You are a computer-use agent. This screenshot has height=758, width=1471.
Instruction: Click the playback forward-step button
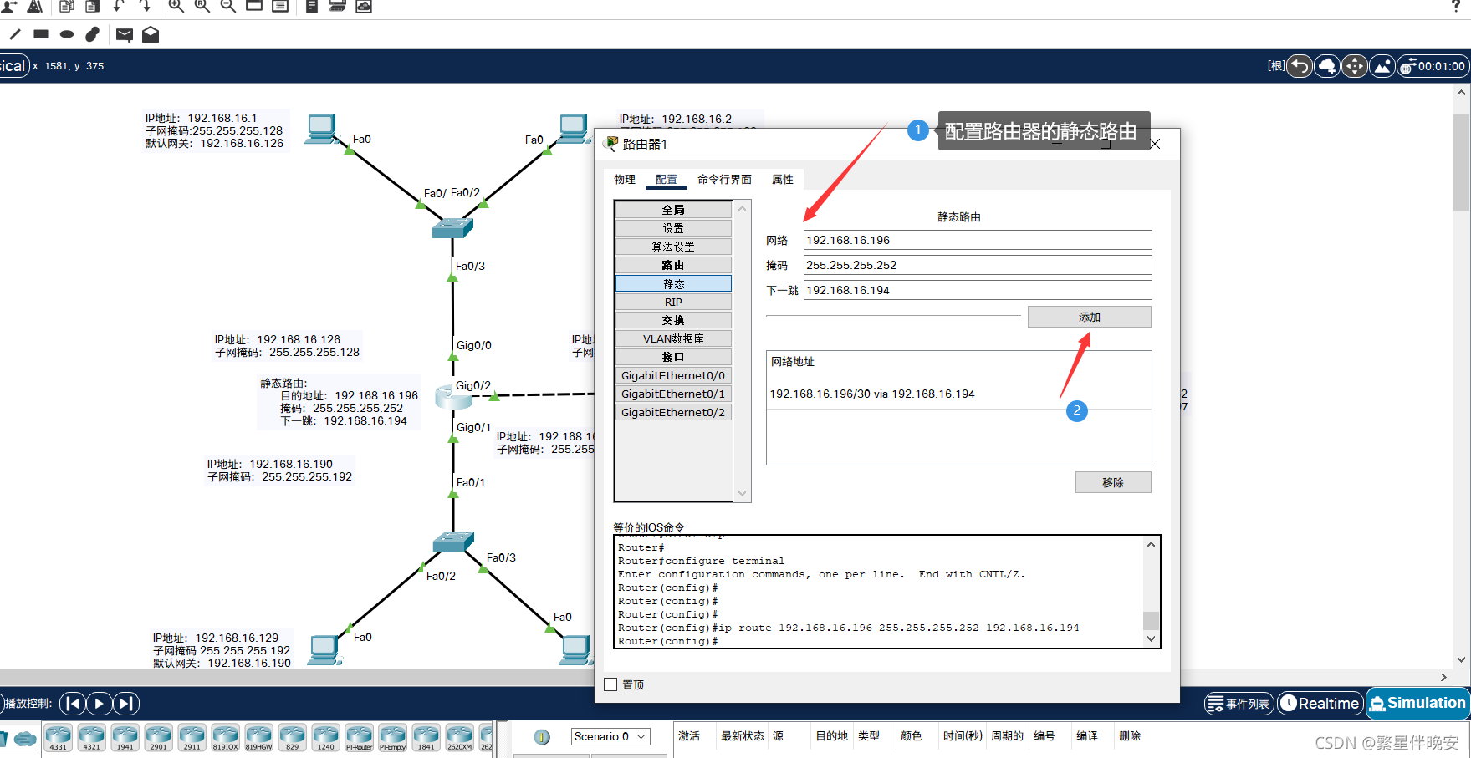pyautogui.click(x=125, y=704)
